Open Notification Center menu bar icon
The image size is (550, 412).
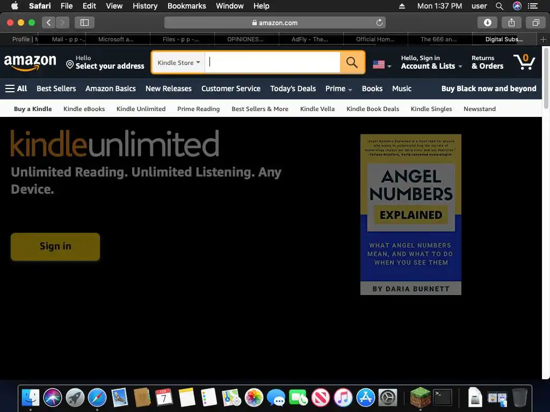pyautogui.click(x=533, y=6)
